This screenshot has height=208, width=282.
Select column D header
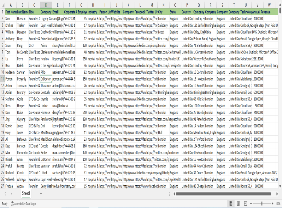point(46,5)
